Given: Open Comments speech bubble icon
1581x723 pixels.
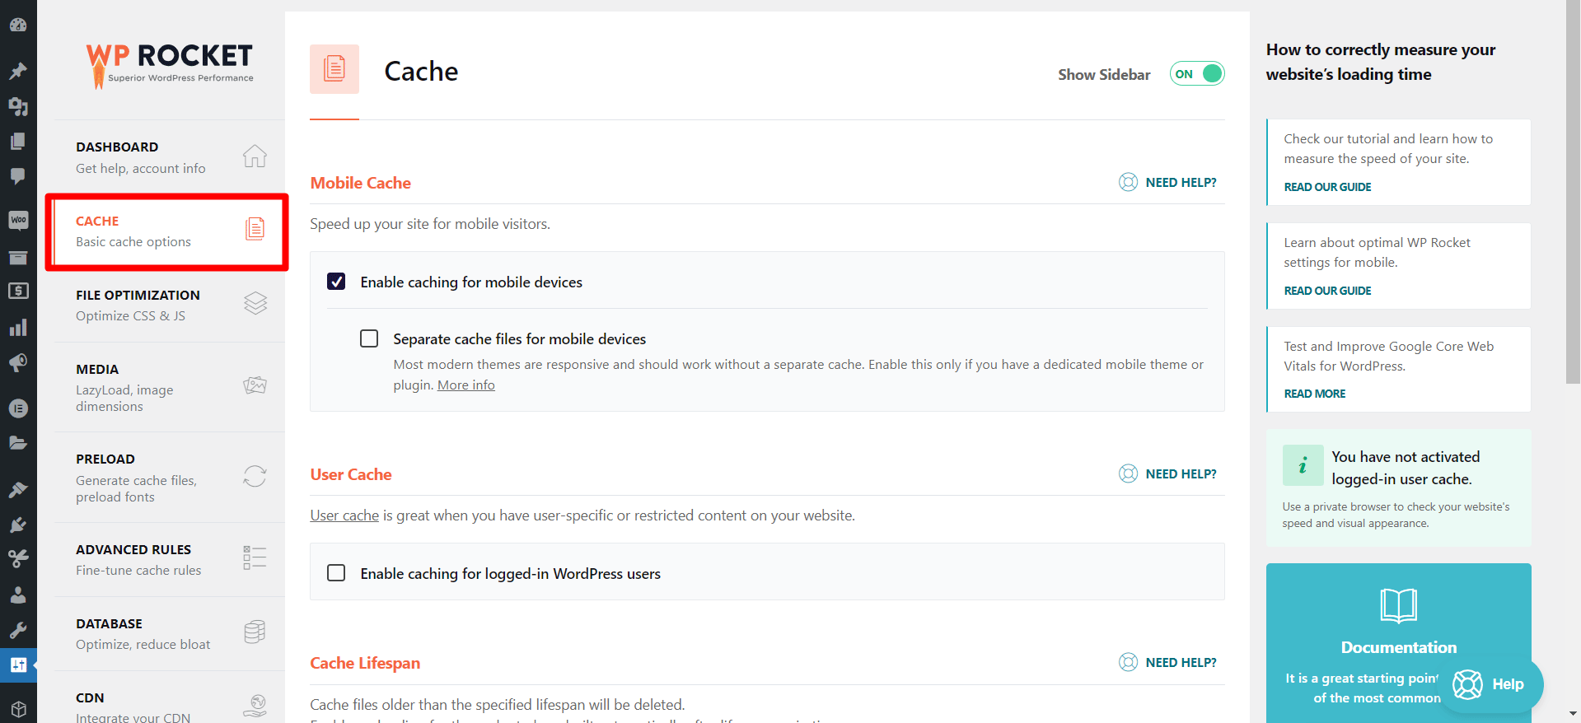Looking at the screenshot, I should tap(18, 175).
